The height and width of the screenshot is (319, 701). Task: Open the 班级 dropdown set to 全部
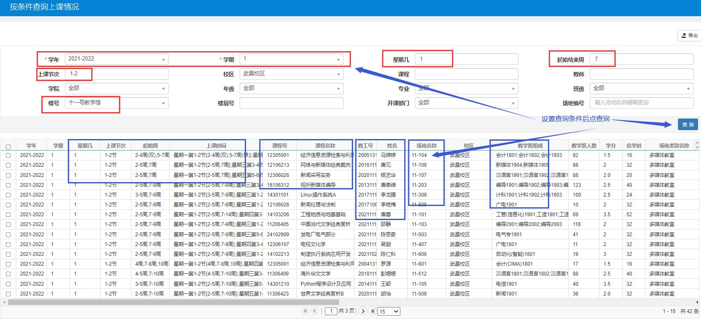coord(641,89)
